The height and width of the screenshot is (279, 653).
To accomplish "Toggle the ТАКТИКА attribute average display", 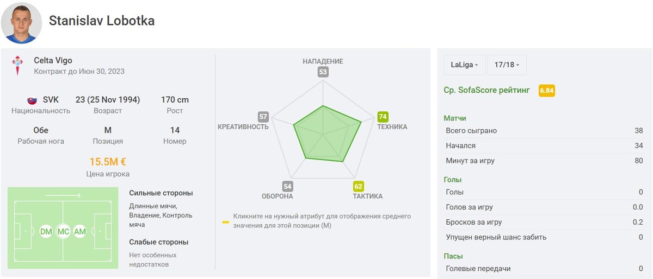I will 367,196.
